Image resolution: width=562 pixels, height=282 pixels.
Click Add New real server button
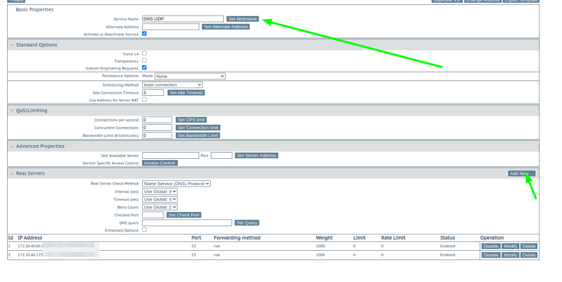point(521,174)
